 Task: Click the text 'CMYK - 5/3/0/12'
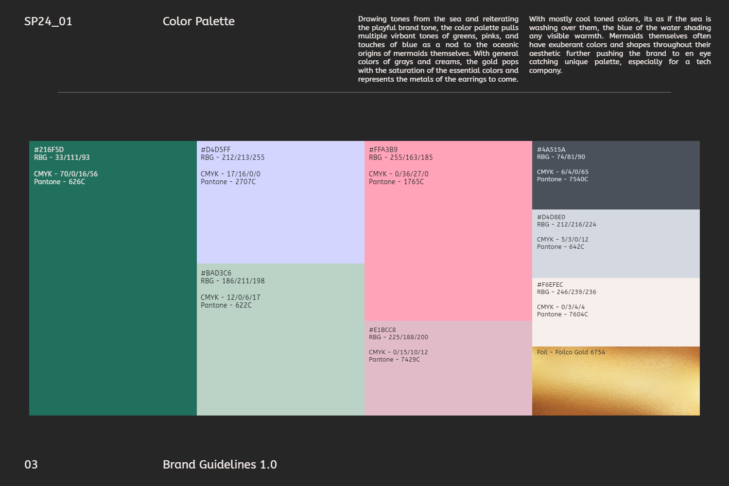pos(563,240)
